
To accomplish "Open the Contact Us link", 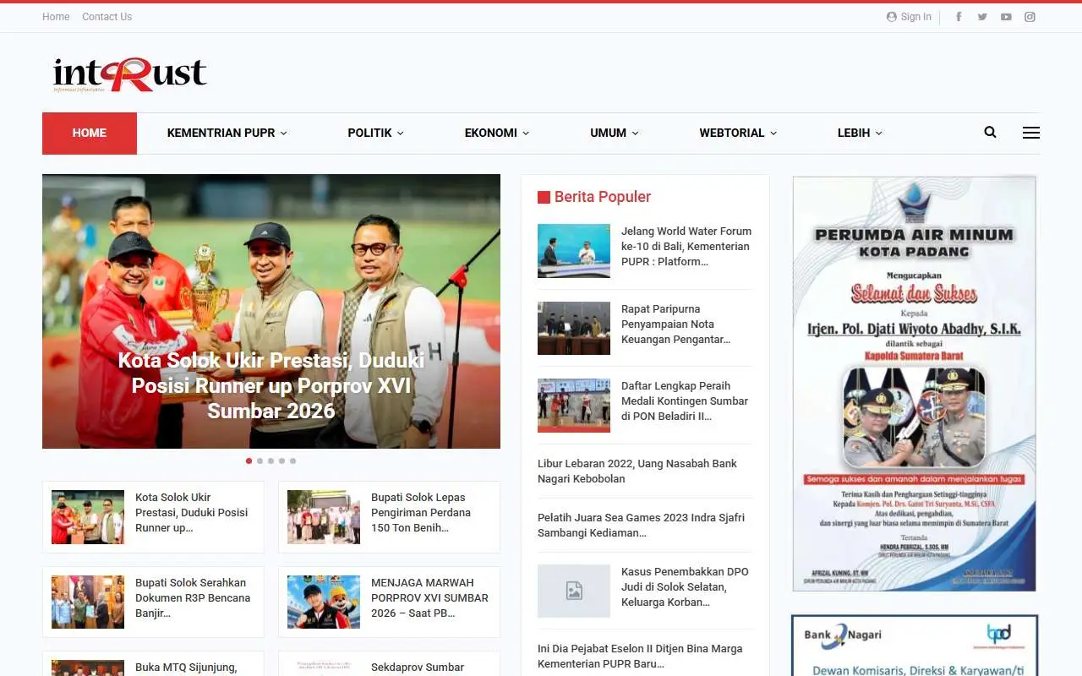I will tap(107, 17).
